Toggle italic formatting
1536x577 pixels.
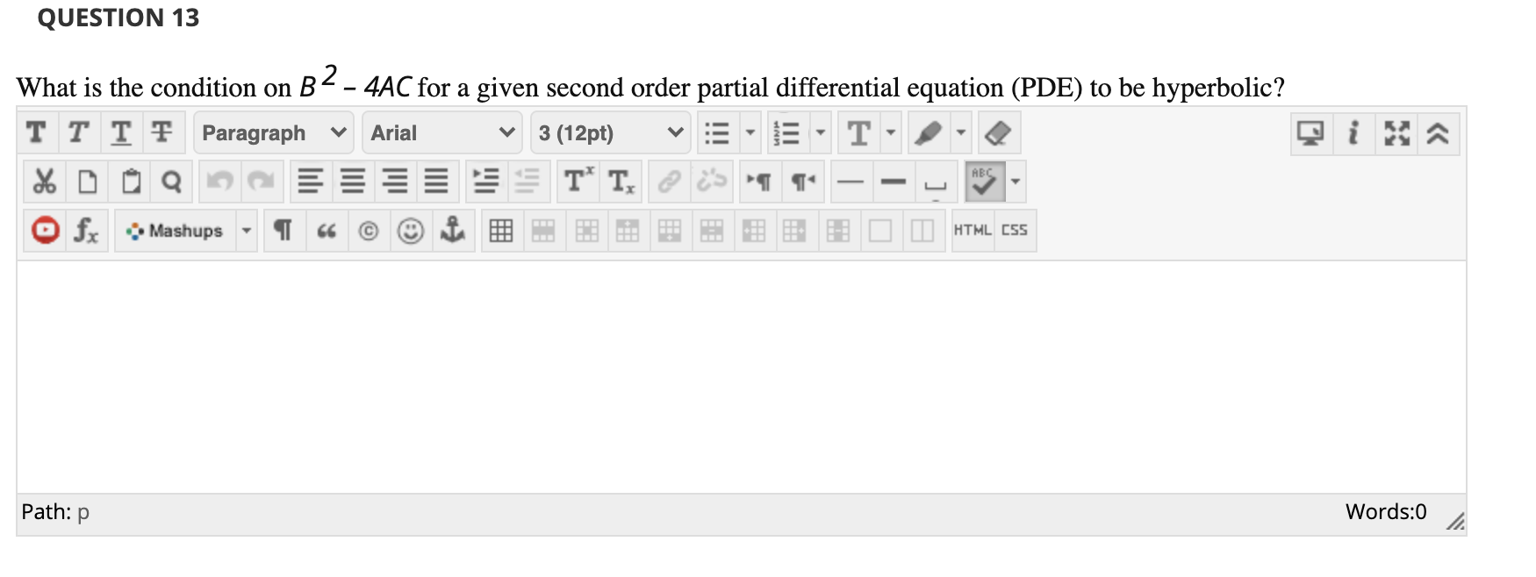(78, 132)
